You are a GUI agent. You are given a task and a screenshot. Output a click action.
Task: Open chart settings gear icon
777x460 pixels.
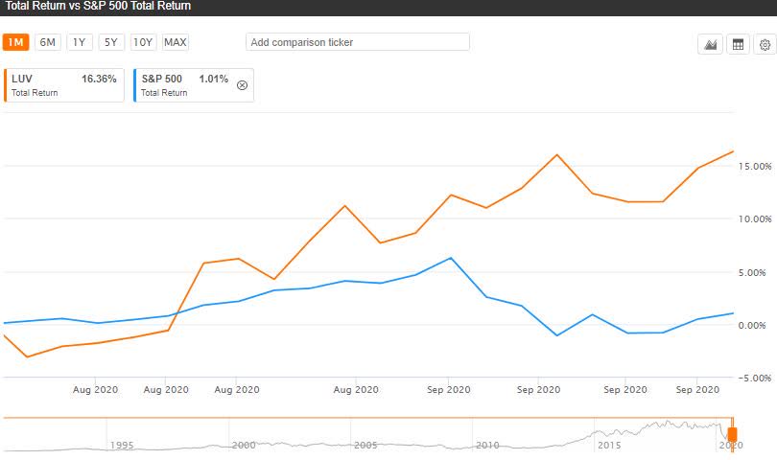pyautogui.click(x=764, y=44)
